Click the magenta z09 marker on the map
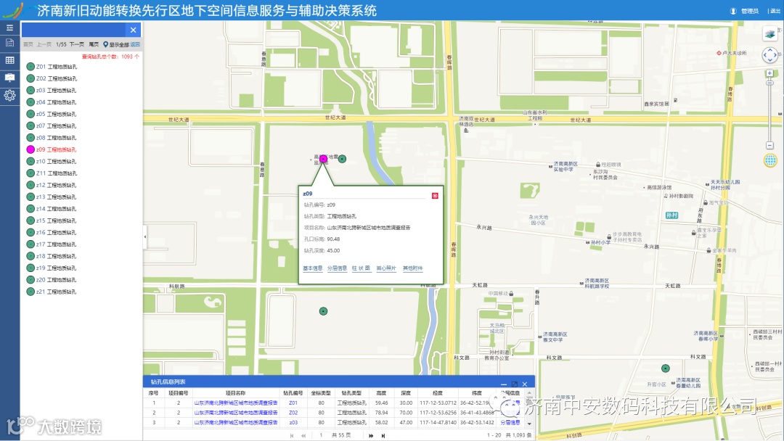 click(324, 159)
